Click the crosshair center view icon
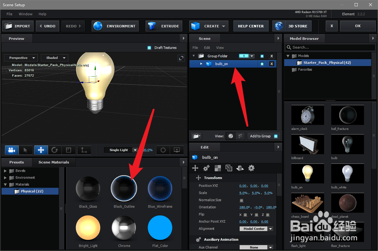378x251 pixels. [x=163, y=150]
